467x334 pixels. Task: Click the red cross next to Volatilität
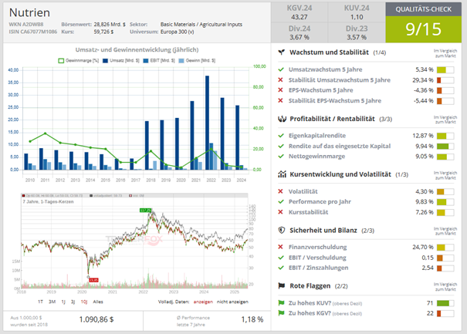click(280, 191)
